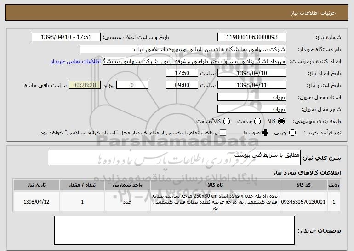Choose the جزیی purchase process option
This screenshot has width=354, height=251.
pyautogui.click(x=292, y=133)
